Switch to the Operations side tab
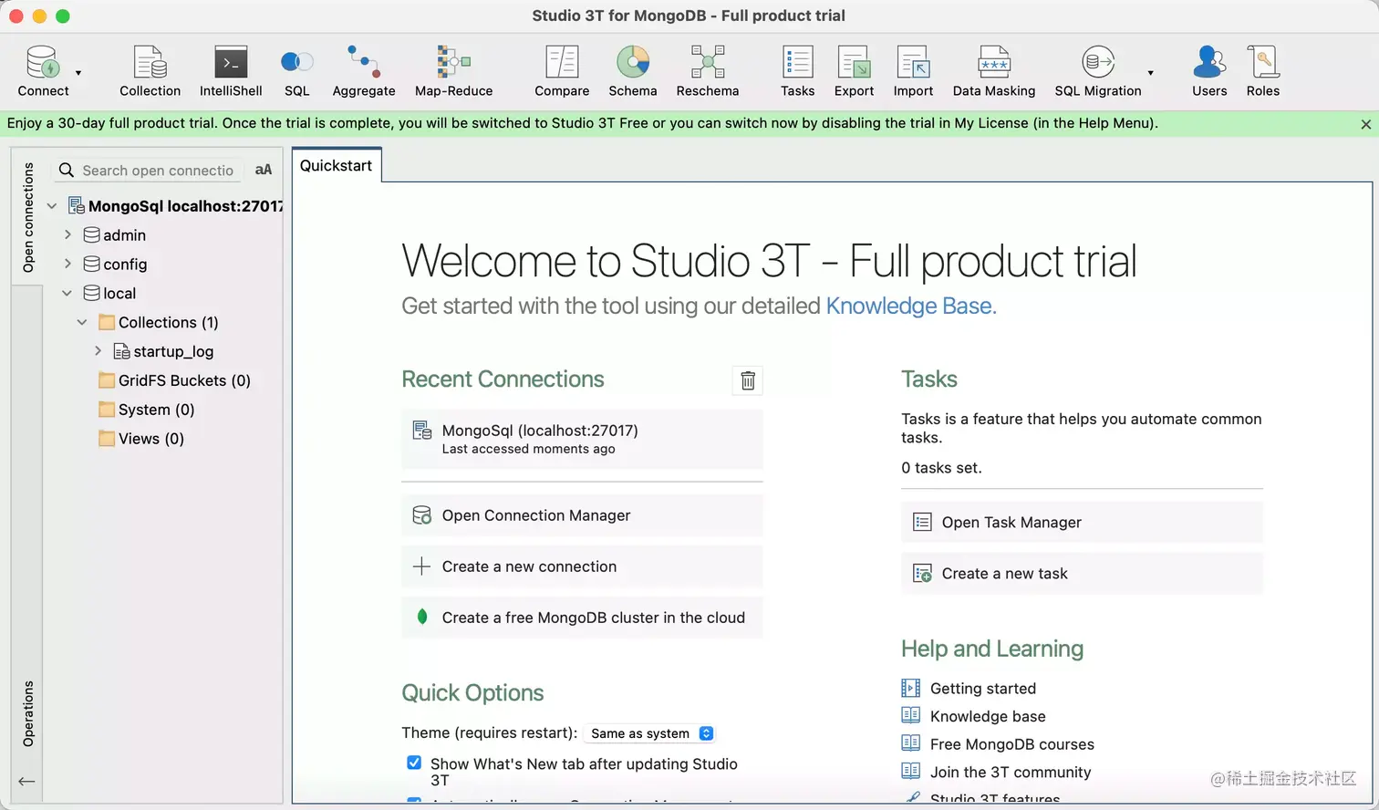This screenshot has width=1379, height=810. 28,713
